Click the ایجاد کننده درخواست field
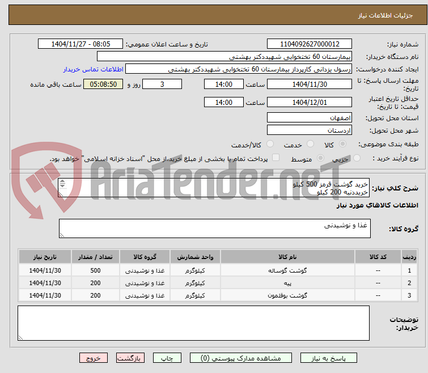 [x=239, y=69]
